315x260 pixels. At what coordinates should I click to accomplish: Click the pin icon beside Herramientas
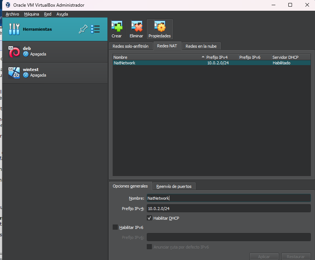coord(83,29)
